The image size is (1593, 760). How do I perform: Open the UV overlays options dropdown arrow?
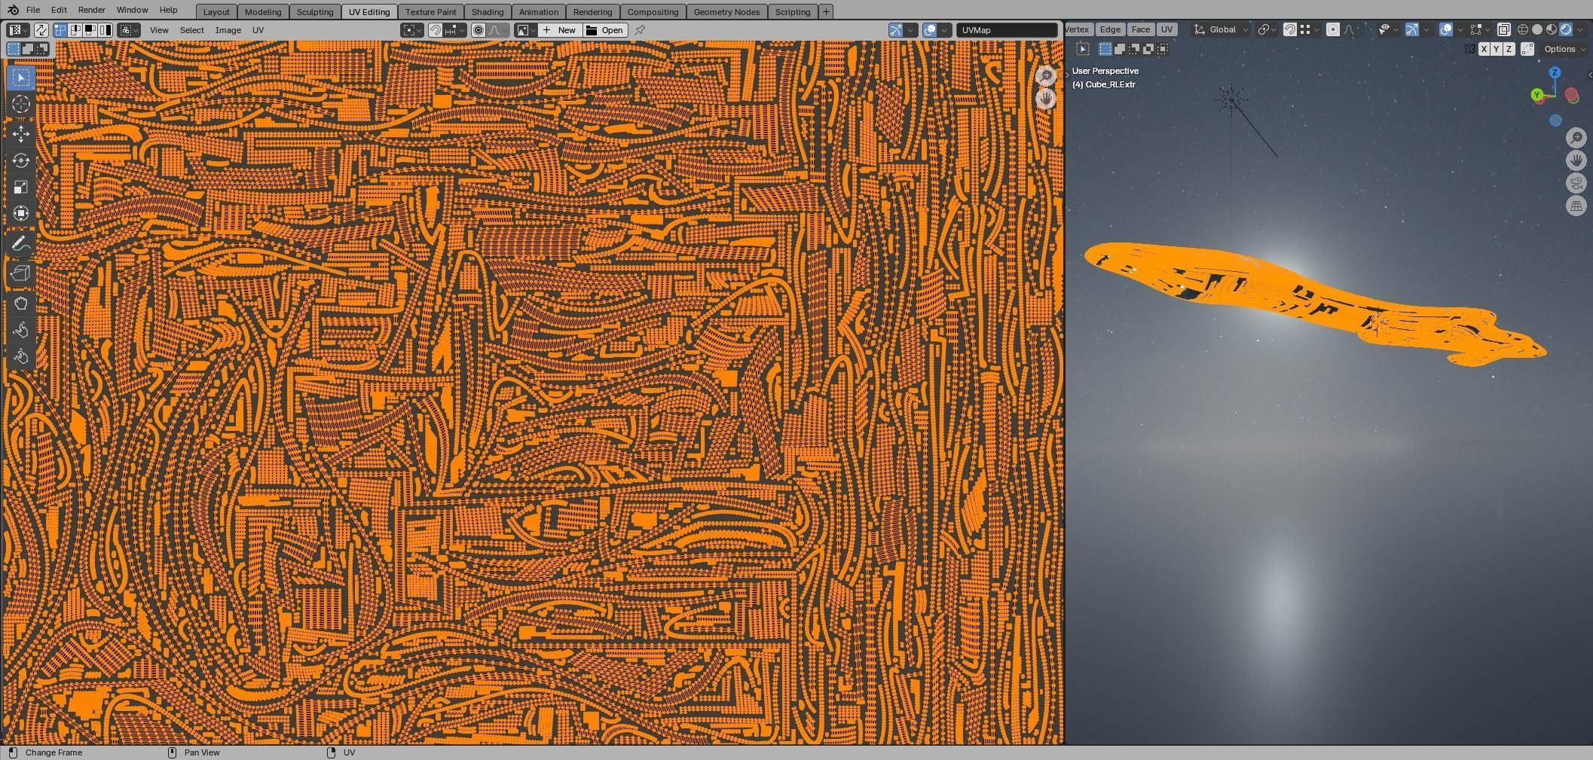(x=945, y=30)
